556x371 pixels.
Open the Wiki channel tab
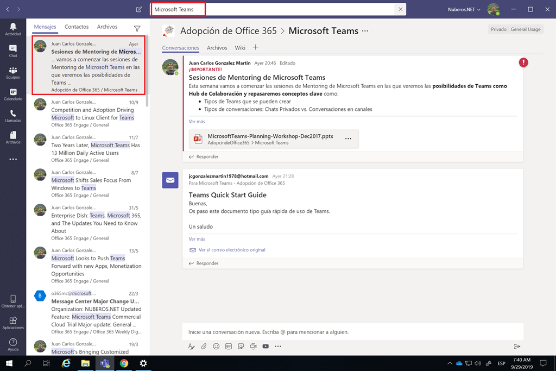(x=240, y=48)
